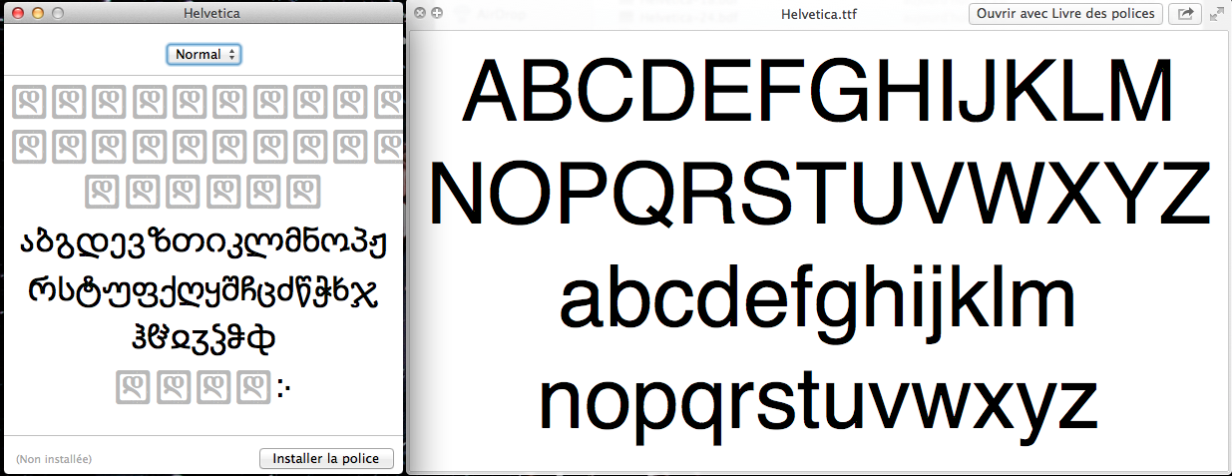Screen dimensions: 1232x476
Task: Click the Georgian line starting with აბგდ
Action: (x=205, y=243)
